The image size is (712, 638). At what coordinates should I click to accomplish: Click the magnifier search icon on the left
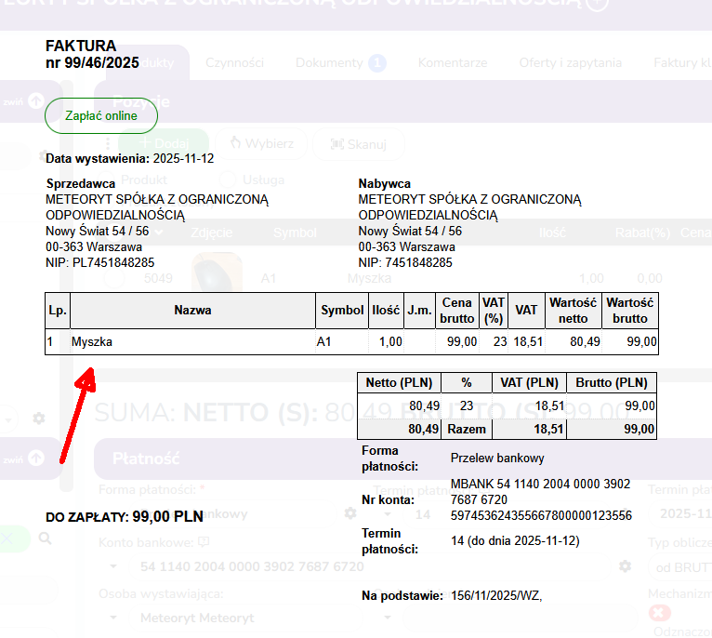[x=45, y=538]
